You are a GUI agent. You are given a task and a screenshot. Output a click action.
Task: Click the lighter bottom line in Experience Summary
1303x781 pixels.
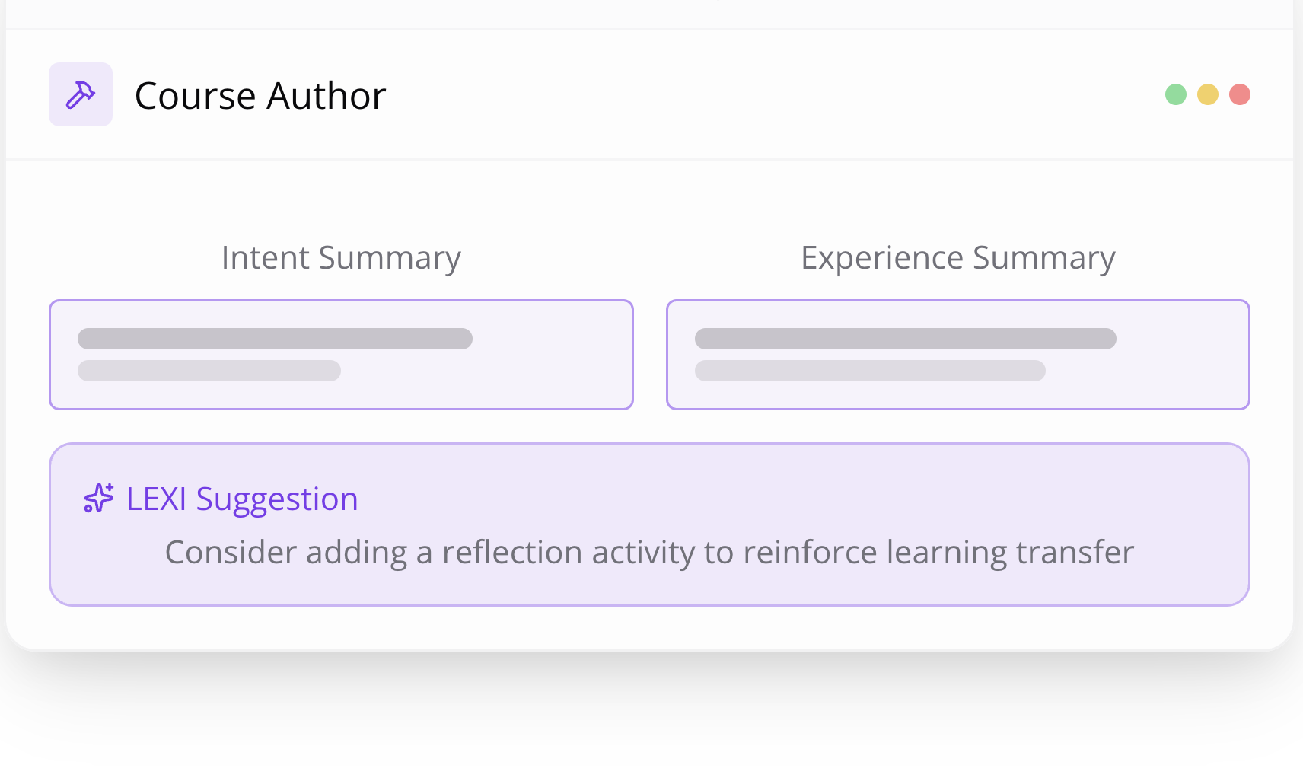coord(870,371)
